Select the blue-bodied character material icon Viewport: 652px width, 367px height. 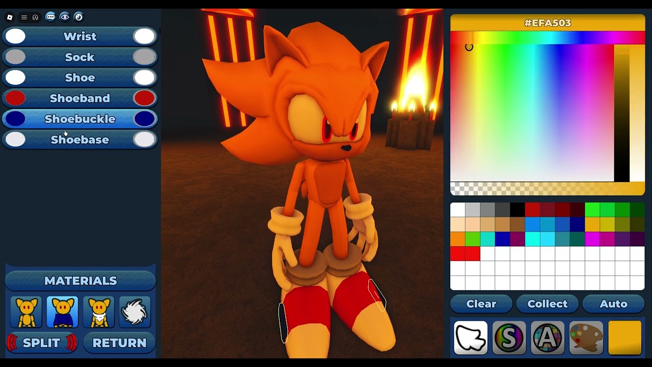[x=63, y=312]
